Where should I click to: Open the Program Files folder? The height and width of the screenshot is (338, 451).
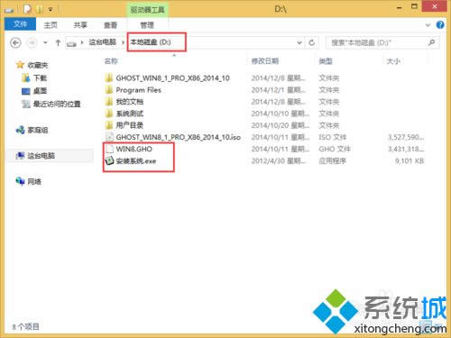pyautogui.click(x=138, y=90)
